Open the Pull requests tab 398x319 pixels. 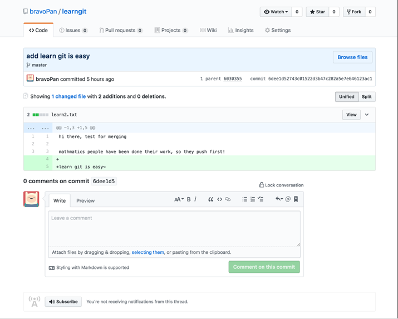pos(121,30)
